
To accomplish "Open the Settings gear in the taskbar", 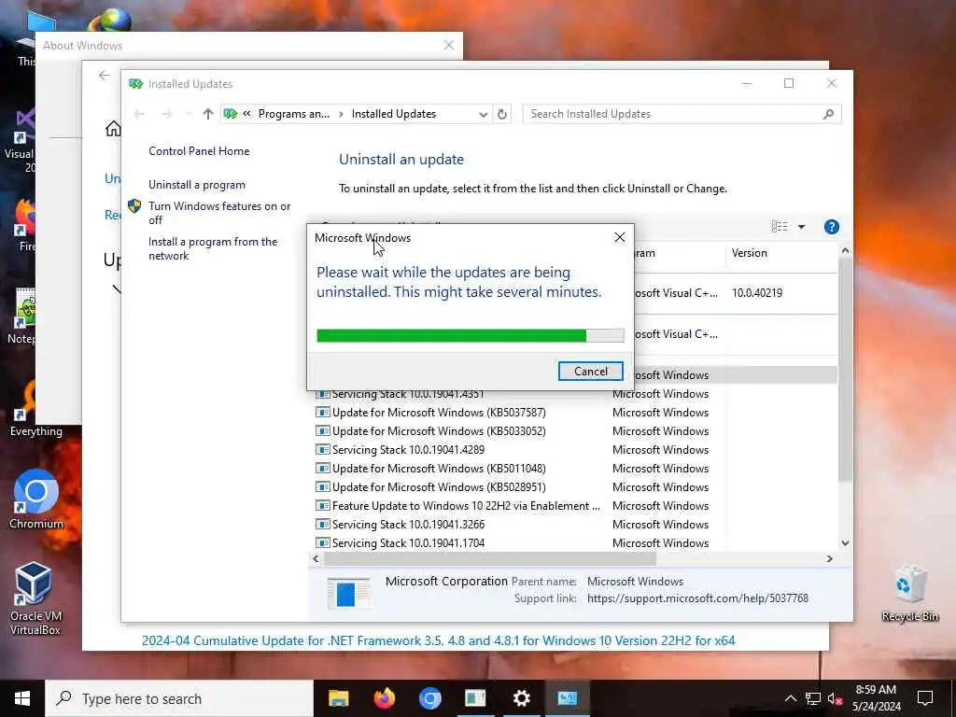I will pyautogui.click(x=521, y=698).
